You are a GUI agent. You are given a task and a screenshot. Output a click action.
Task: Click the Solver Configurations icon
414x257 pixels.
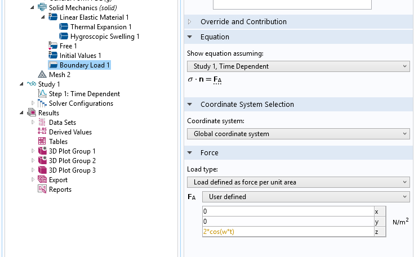42,103
